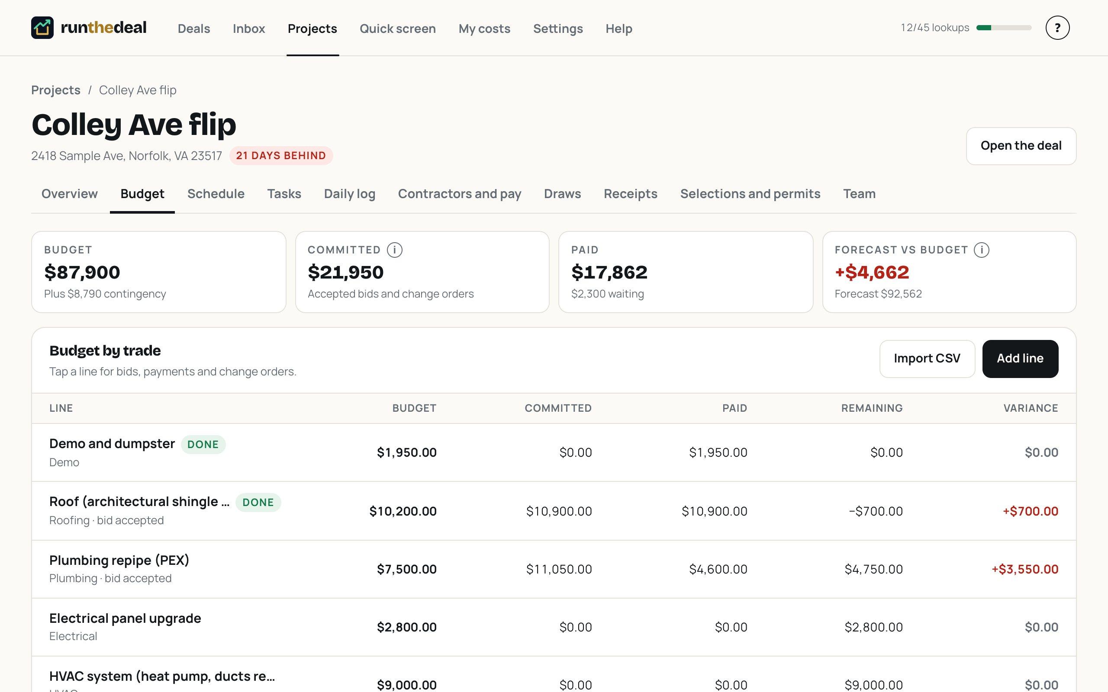Switch to the Team tab
Screen dimensions: 1108x692
pyautogui.click(x=859, y=194)
